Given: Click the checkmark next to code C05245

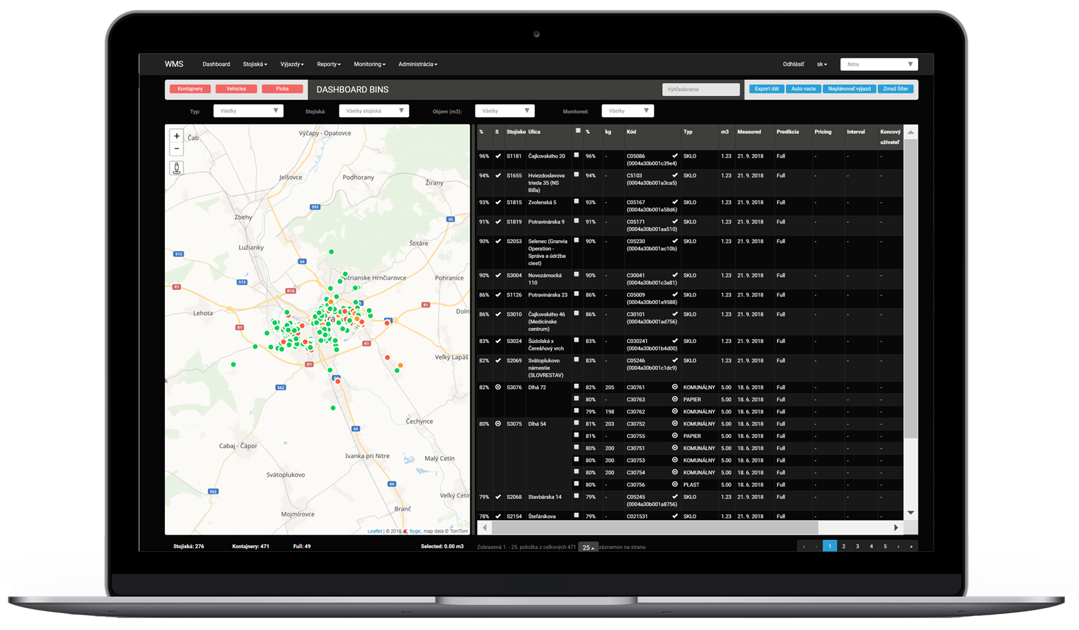Looking at the screenshot, I should point(675,497).
